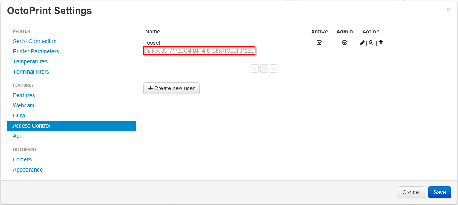Image resolution: width=458 pixels, height=205 pixels.
Task: Select Access Control section
Action: point(71,126)
